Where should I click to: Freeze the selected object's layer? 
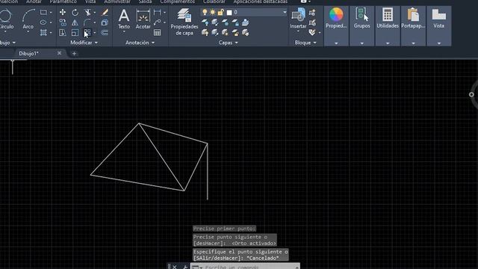click(x=225, y=22)
